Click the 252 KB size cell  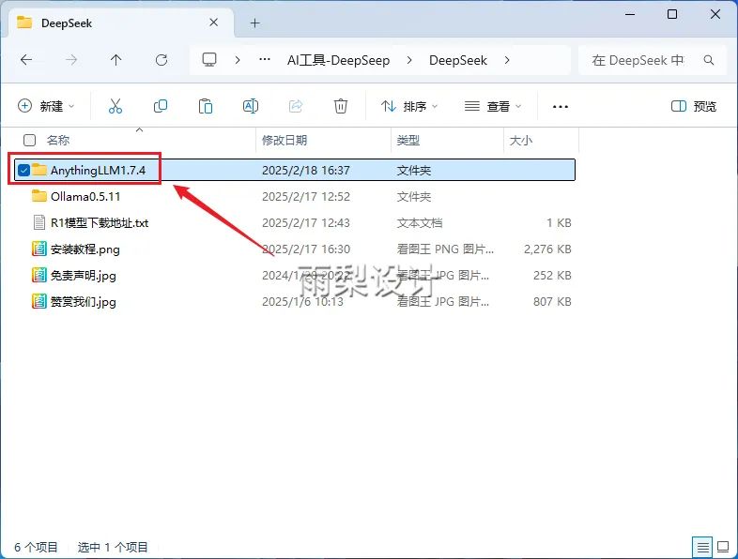pyautogui.click(x=552, y=276)
